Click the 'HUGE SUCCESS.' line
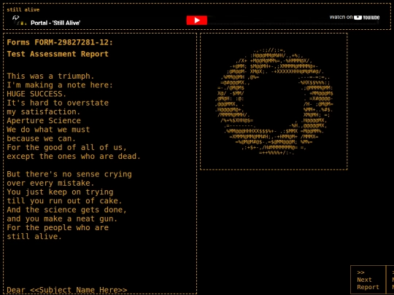Image resolution: width=394 pixels, height=295 pixels. (36, 94)
